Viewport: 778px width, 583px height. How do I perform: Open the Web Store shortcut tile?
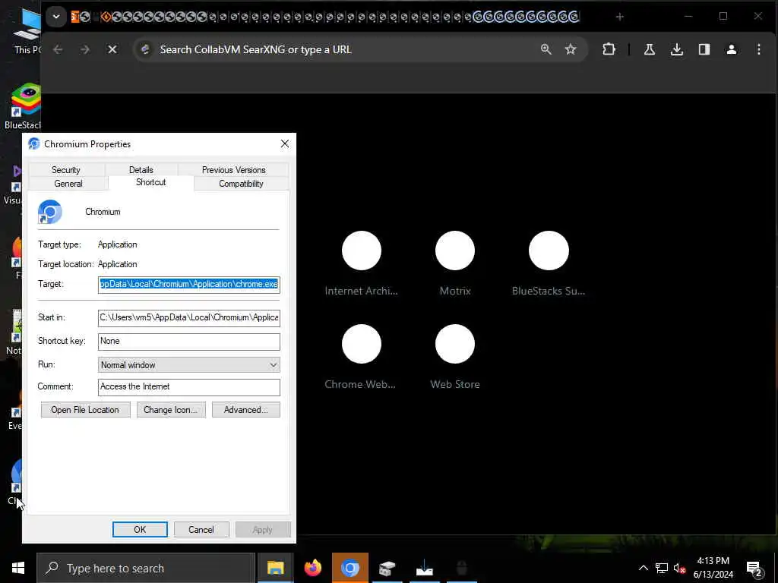(455, 356)
